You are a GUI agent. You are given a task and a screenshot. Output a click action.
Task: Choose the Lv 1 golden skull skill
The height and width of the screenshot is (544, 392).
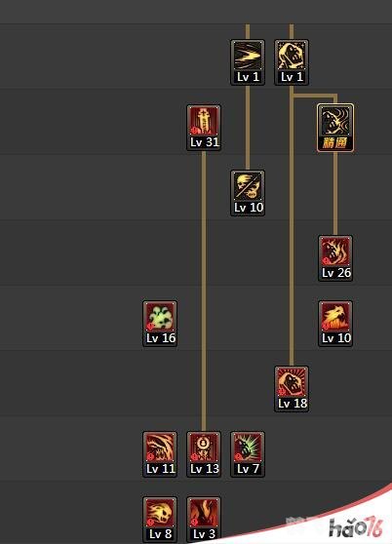[292, 62]
